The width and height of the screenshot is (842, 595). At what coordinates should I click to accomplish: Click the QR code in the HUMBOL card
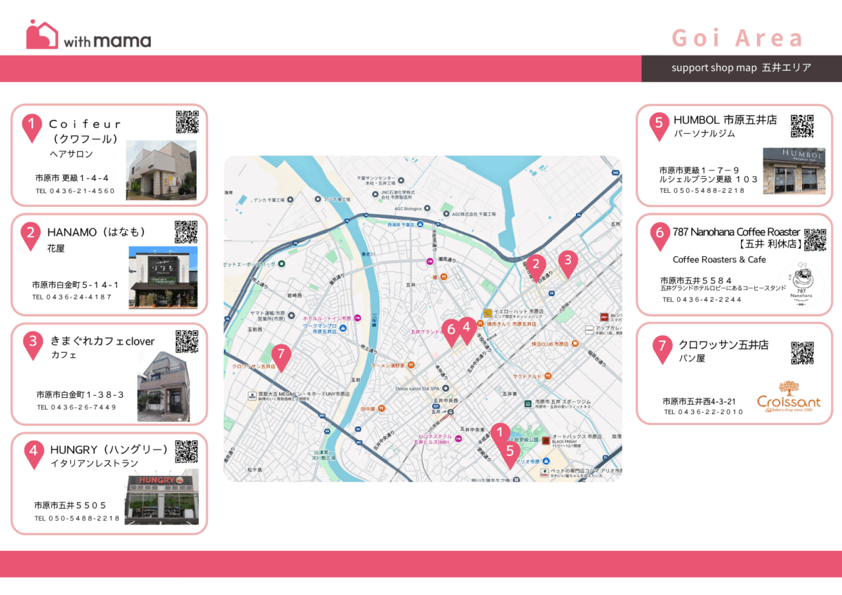tap(802, 126)
